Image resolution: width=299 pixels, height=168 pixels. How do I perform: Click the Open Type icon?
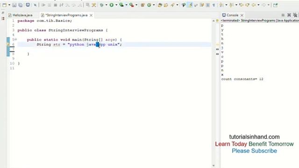click(x=160, y=5)
